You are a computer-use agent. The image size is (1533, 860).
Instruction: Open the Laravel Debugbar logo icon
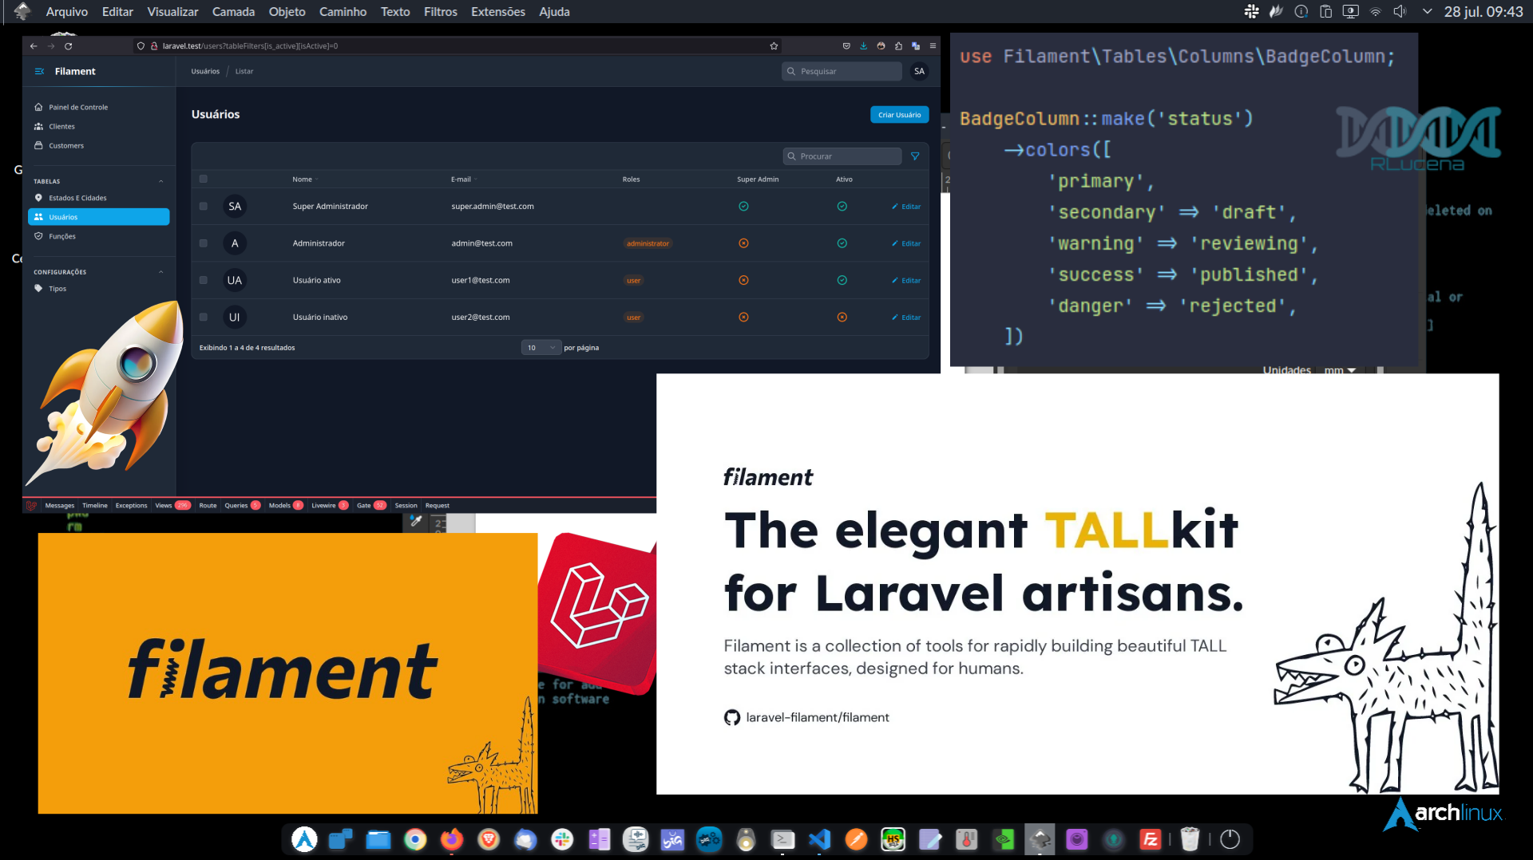31,506
